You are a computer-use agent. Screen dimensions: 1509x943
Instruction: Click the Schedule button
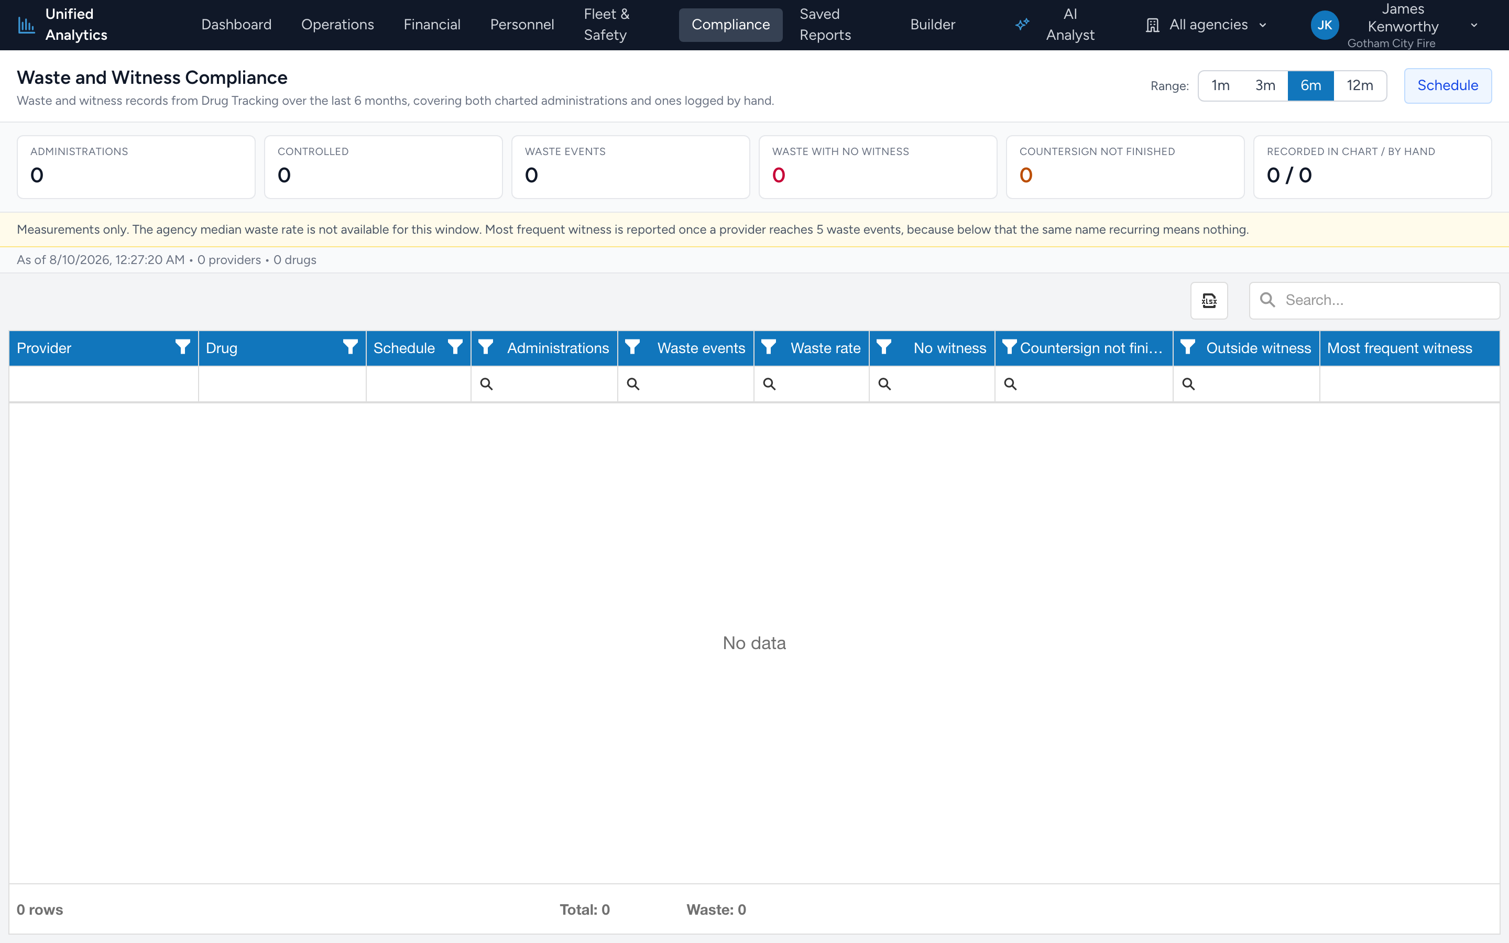click(1447, 85)
